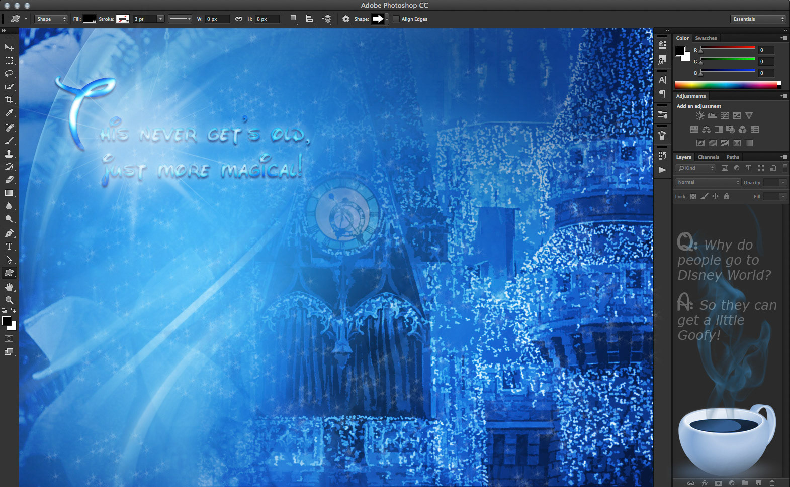Select the Dodge tool
790x487 pixels.
click(9, 219)
